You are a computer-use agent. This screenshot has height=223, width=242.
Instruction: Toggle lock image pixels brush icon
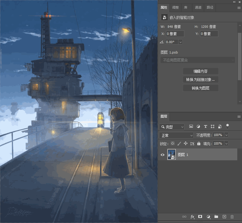179,144
